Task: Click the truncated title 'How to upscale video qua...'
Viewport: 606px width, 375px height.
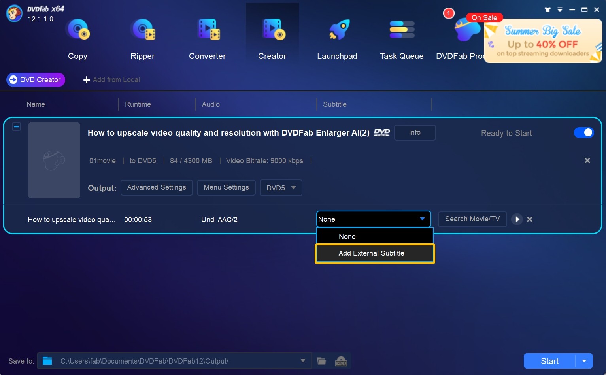Action: point(72,220)
